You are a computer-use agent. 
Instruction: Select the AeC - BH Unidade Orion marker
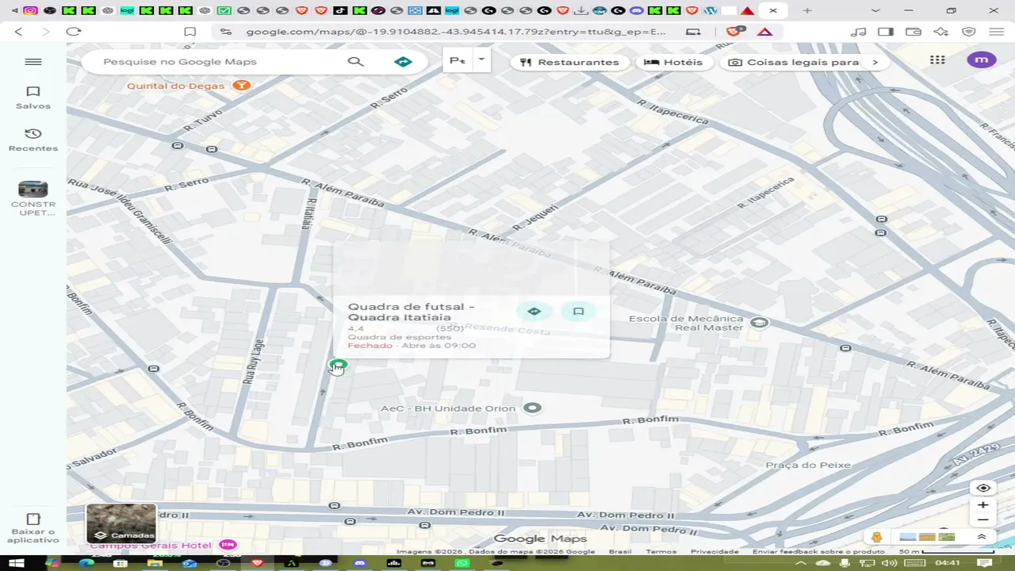532,408
